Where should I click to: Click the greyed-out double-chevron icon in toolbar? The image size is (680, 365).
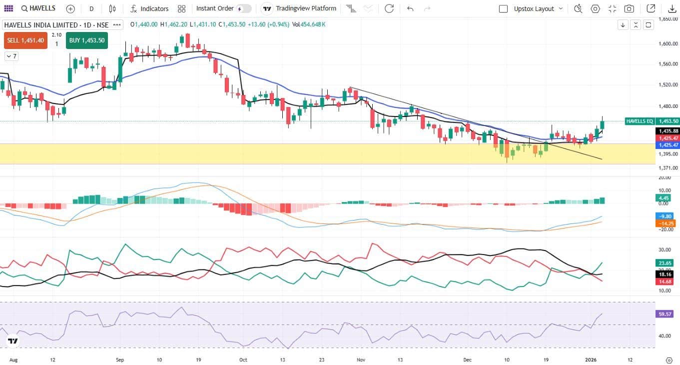click(368, 8)
